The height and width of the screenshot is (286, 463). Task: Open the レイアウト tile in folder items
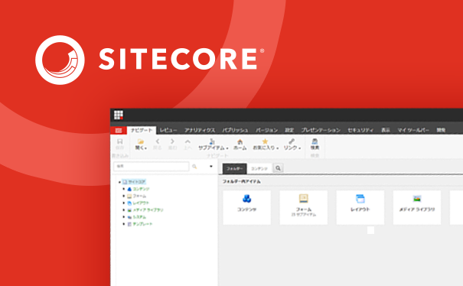[360, 207]
